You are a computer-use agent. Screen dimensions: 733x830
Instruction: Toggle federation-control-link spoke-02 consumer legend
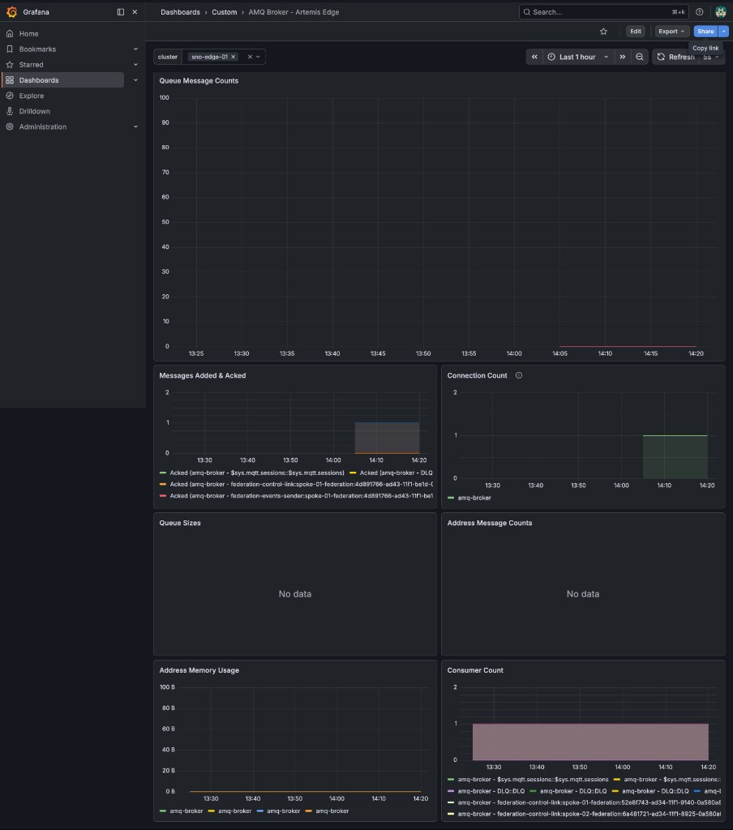pos(589,814)
